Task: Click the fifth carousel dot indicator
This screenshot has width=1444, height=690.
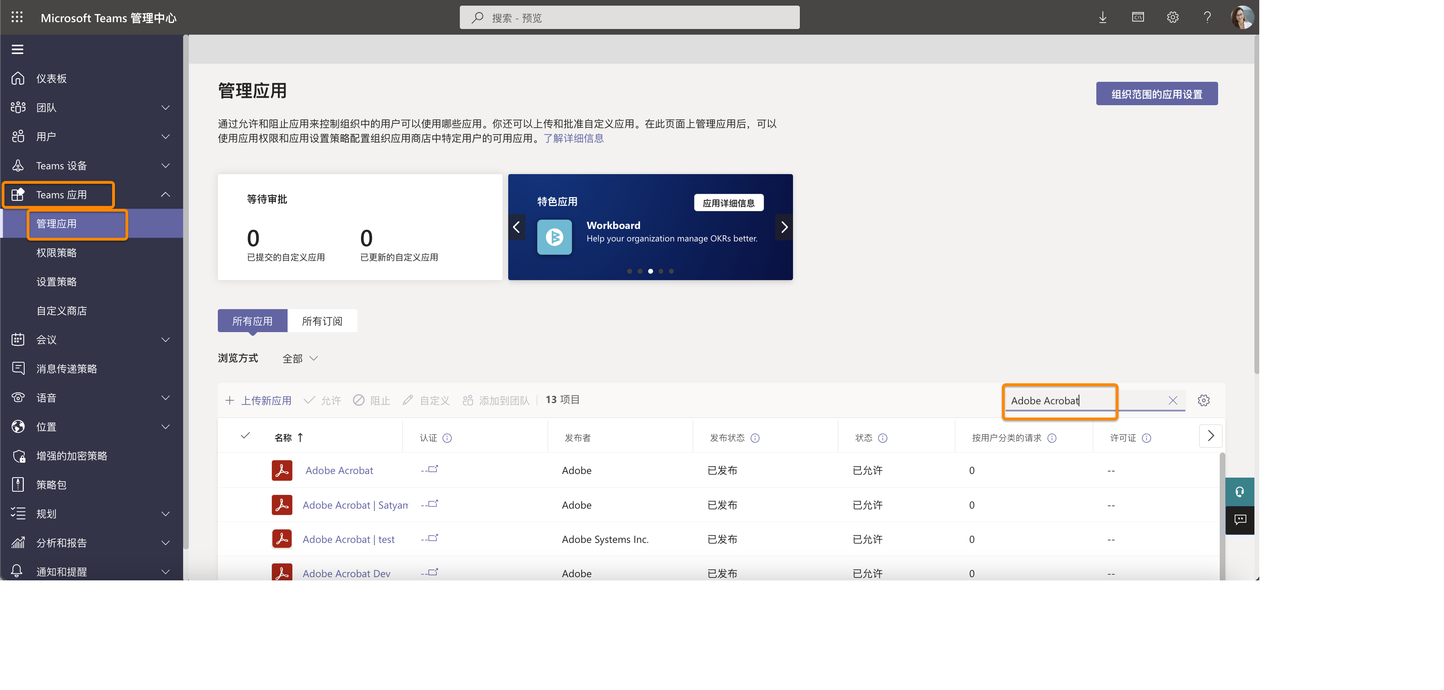Action: click(671, 271)
